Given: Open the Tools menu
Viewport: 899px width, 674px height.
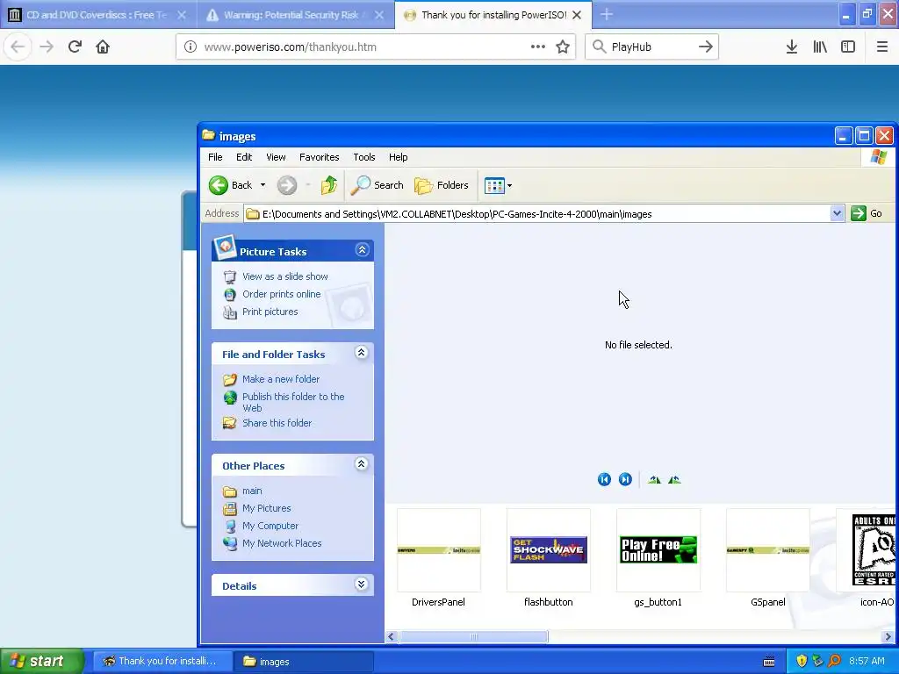Looking at the screenshot, I should (x=364, y=157).
